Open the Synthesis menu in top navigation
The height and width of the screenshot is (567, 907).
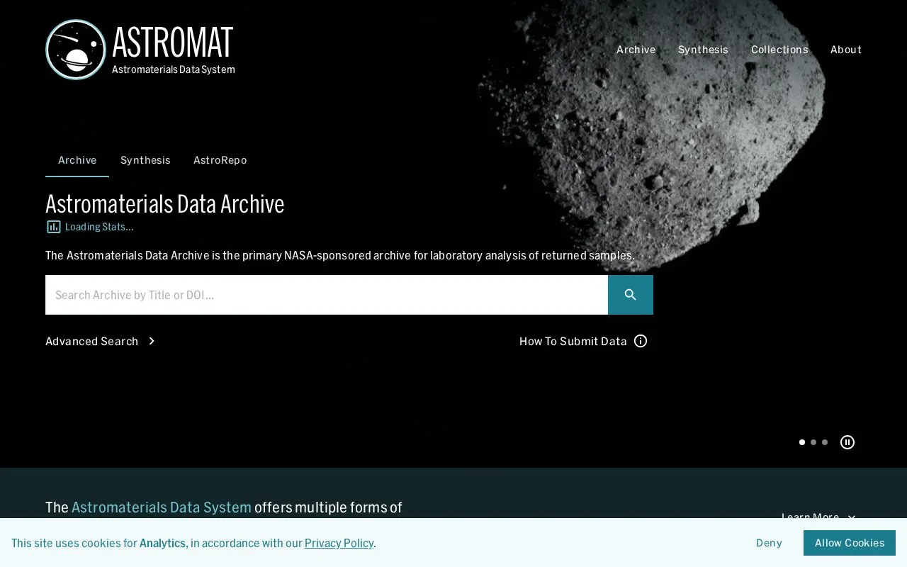coord(703,50)
